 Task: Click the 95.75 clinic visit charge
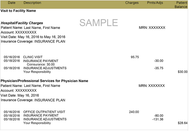(135, 57)
